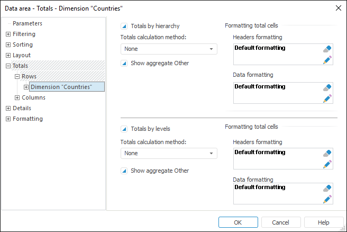Toggle the Totals by levels checkbox

pyautogui.click(x=124, y=128)
